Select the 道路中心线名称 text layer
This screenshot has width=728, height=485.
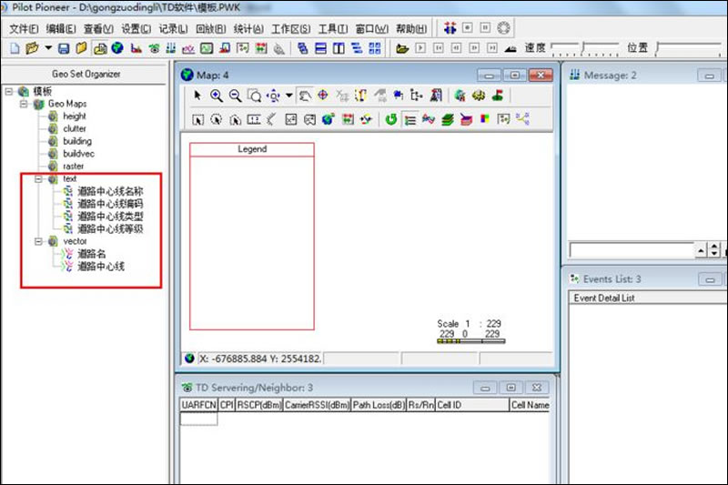109,192
